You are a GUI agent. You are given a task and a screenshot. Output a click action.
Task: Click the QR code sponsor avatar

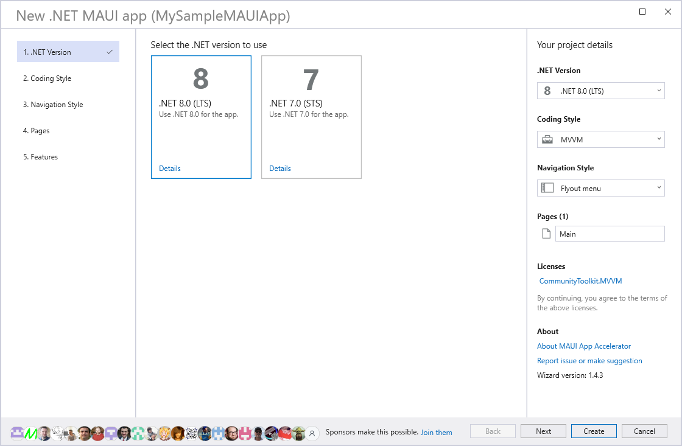click(191, 433)
